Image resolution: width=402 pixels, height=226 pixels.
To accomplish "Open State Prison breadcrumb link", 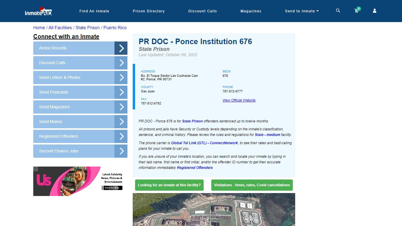I will 88,28.
